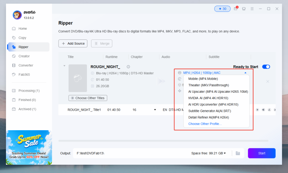Click the horizontal scrollbar below the title list
The height and width of the screenshot is (173, 288).
pyautogui.click(x=163, y=141)
